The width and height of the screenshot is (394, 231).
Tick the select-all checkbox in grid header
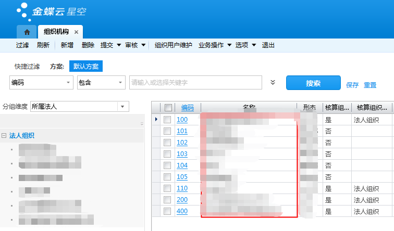(x=168, y=108)
